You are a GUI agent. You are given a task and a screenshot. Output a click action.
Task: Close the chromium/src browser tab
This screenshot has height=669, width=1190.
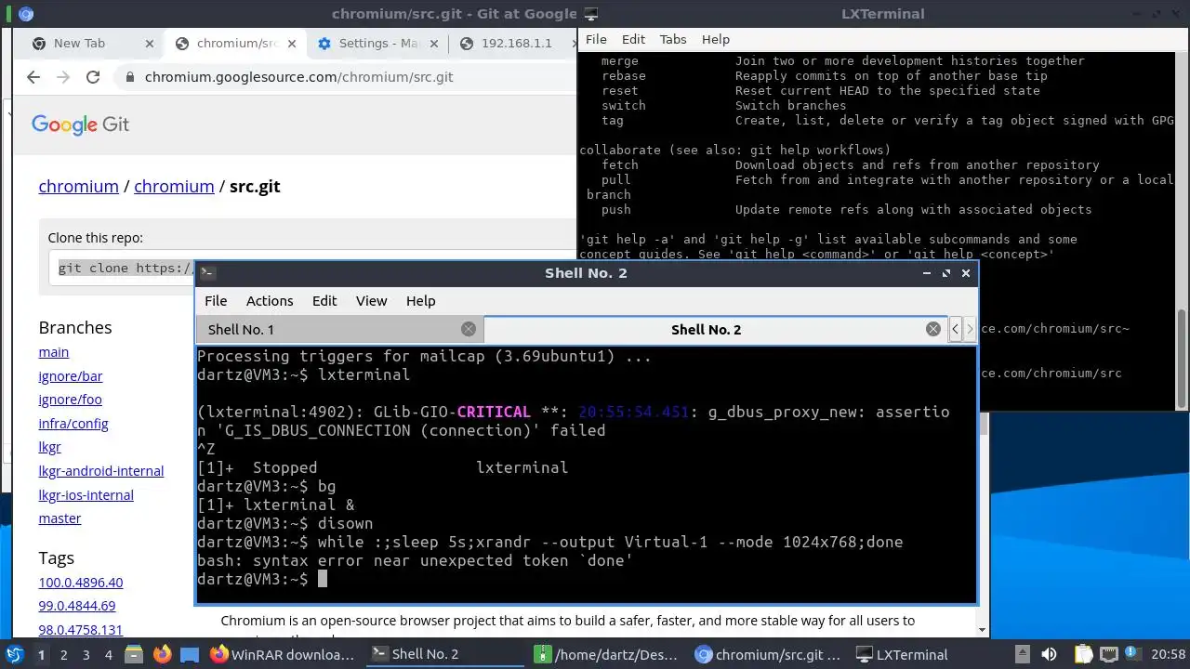pos(292,44)
